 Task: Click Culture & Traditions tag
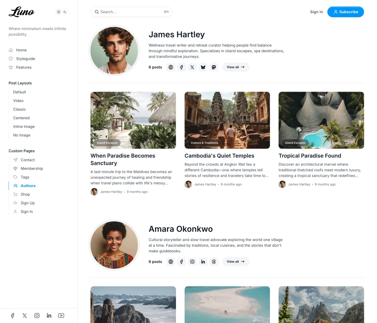tap(205, 143)
